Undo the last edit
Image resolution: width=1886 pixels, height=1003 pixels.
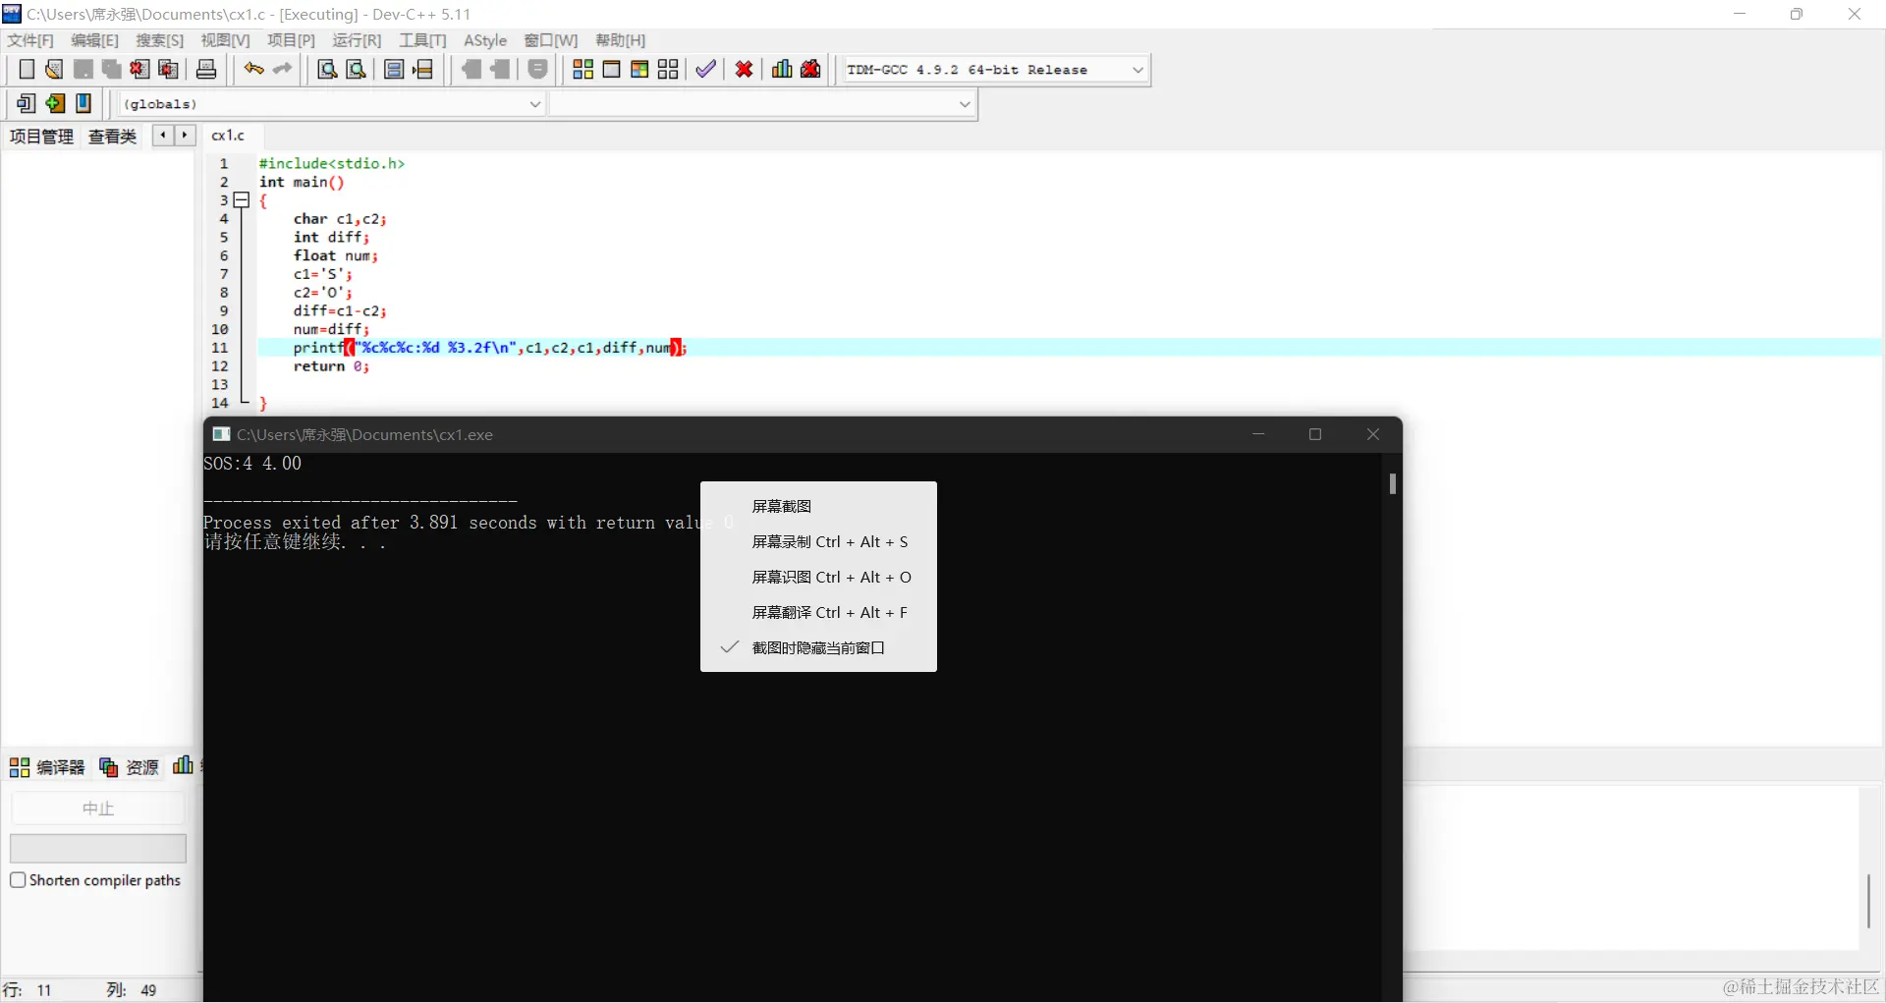coord(253,70)
